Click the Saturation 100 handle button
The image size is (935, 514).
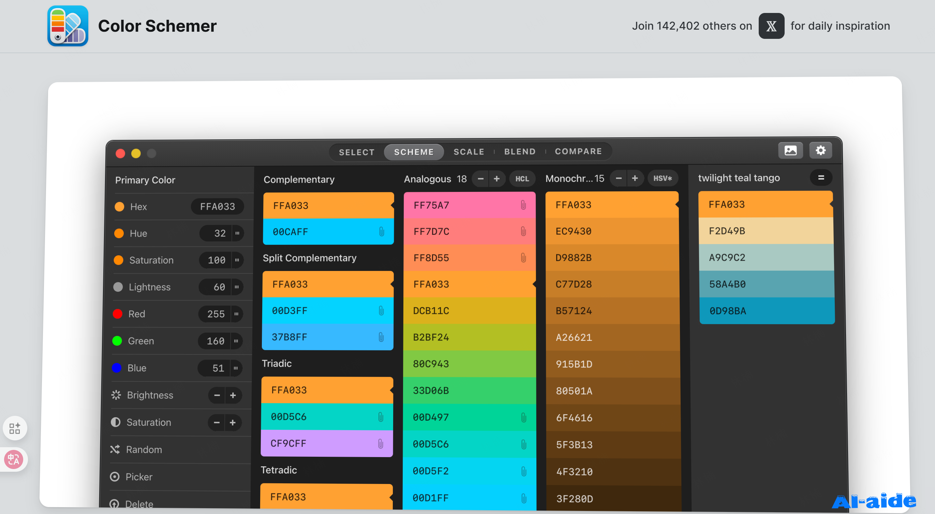(x=237, y=260)
